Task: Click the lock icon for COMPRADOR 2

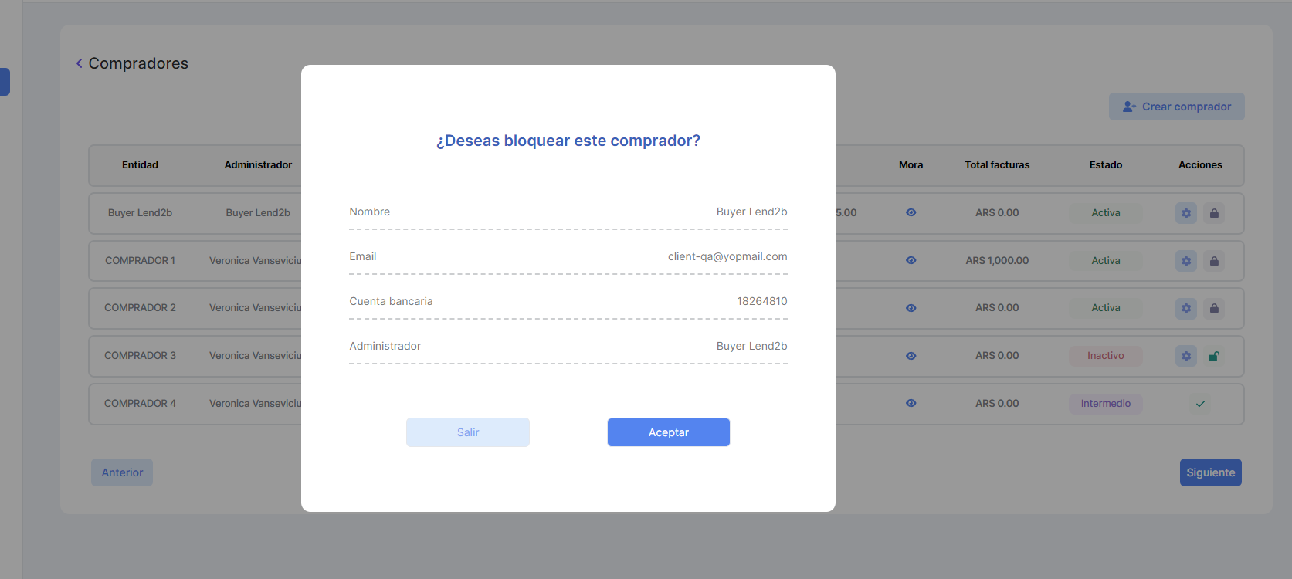Action: [x=1213, y=308]
